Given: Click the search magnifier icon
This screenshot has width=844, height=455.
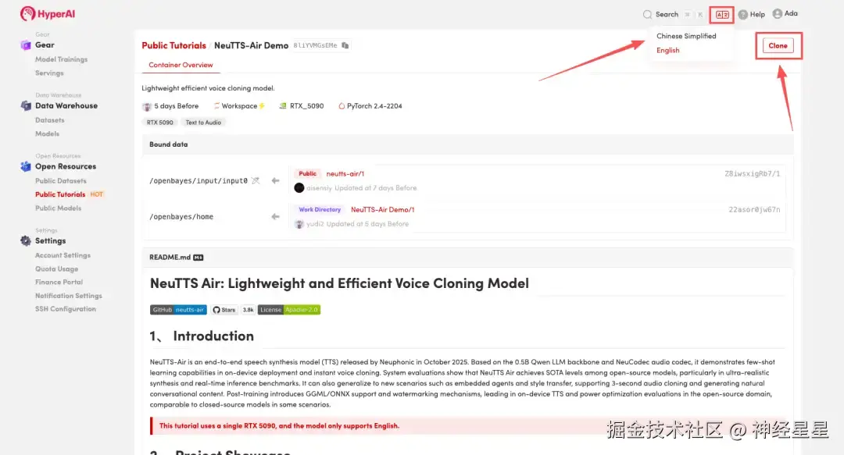Looking at the screenshot, I should [x=647, y=15].
